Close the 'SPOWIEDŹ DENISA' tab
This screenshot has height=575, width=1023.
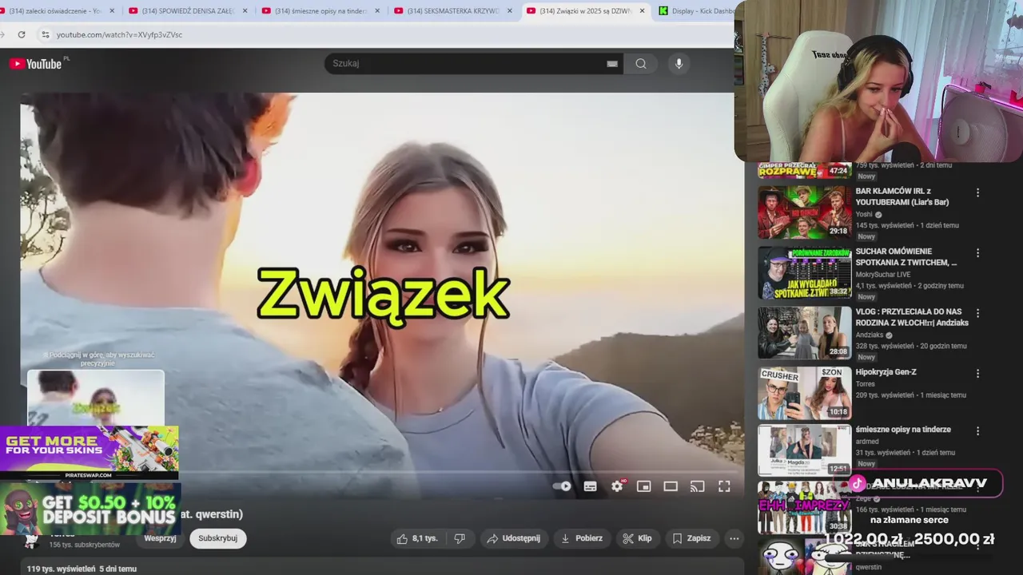click(x=245, y=11)
